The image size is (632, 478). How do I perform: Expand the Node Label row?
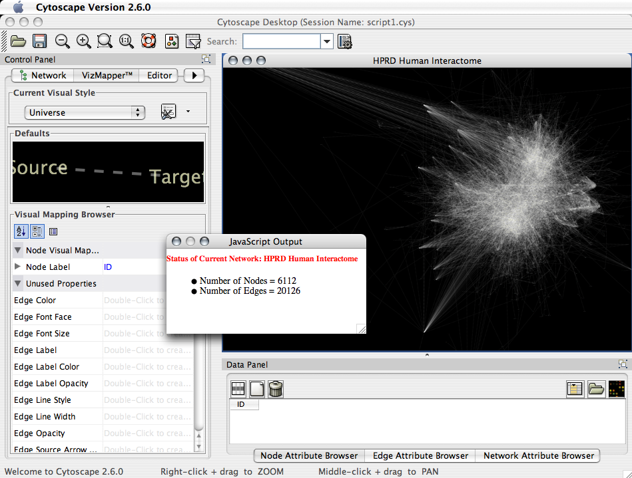(x=18, y=267)
